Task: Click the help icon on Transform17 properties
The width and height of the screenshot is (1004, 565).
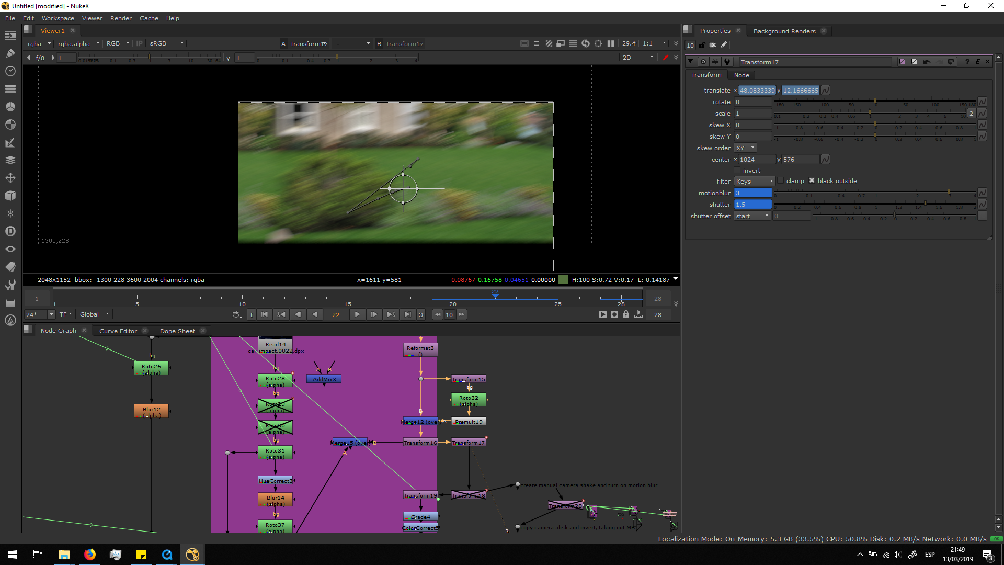Action: tap(967, 62)
